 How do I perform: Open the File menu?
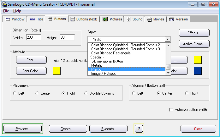point(6,11)
